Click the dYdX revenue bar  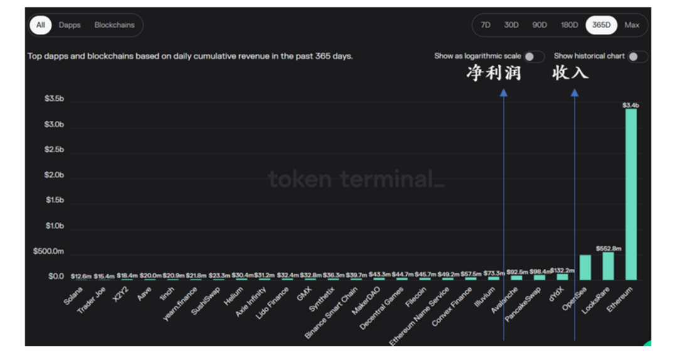click(x=562, y=277)
